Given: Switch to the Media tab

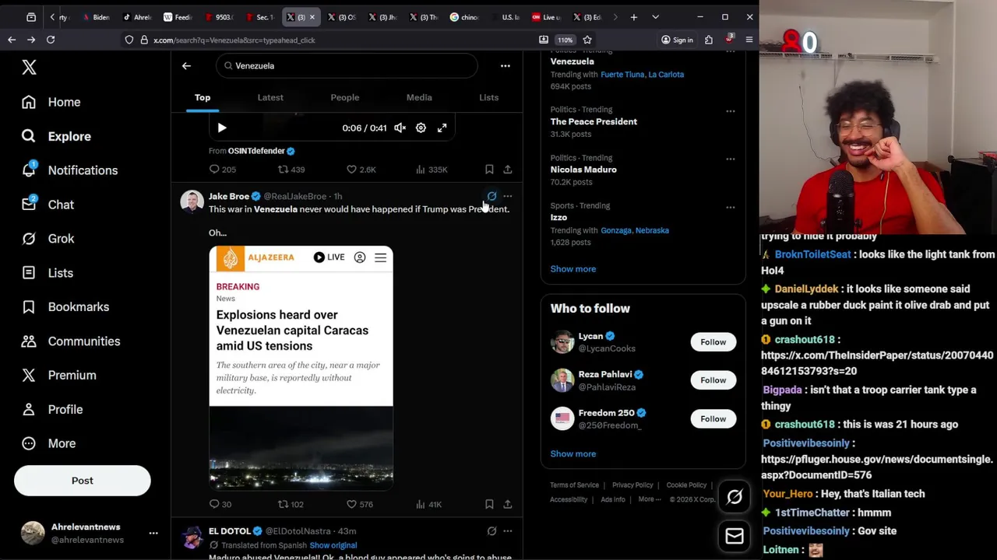Looking at the screenshot, I should [419, 97].
